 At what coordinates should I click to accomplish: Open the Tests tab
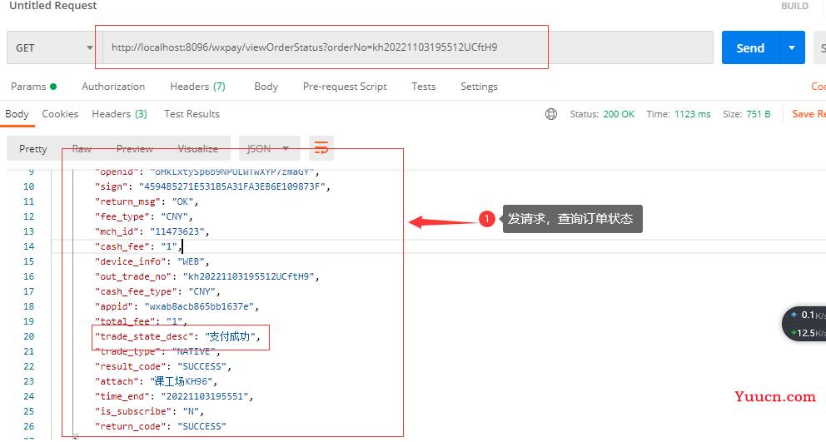pyautogui.click(x=424, y=87)
